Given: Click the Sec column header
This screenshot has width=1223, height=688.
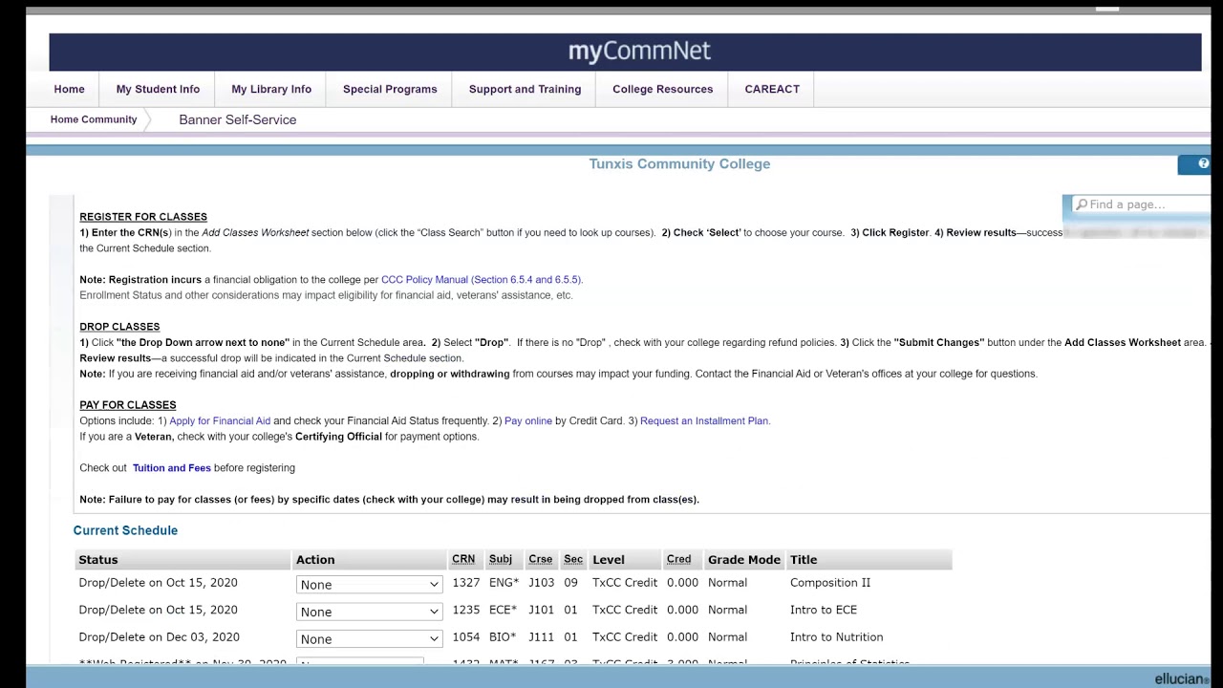Looking at the screenshot, I should (x=573, y=559).
